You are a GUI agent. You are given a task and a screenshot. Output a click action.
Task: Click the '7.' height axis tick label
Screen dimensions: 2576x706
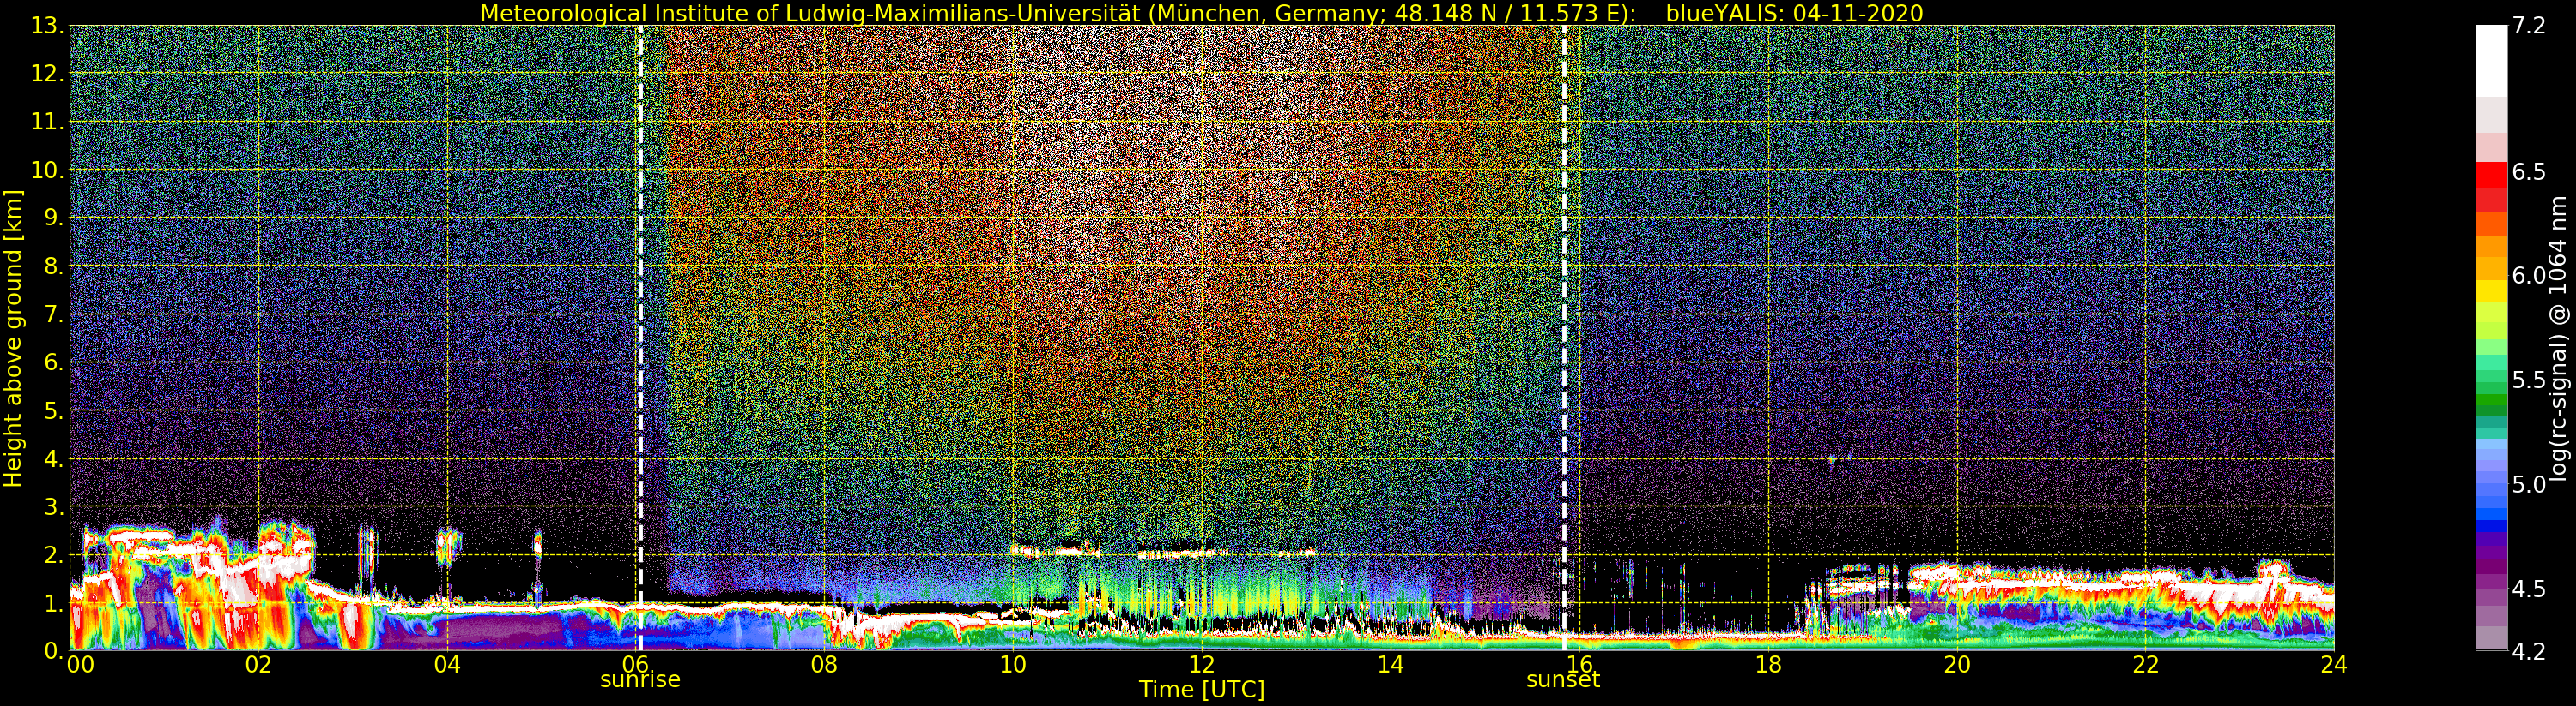(53, 314)
